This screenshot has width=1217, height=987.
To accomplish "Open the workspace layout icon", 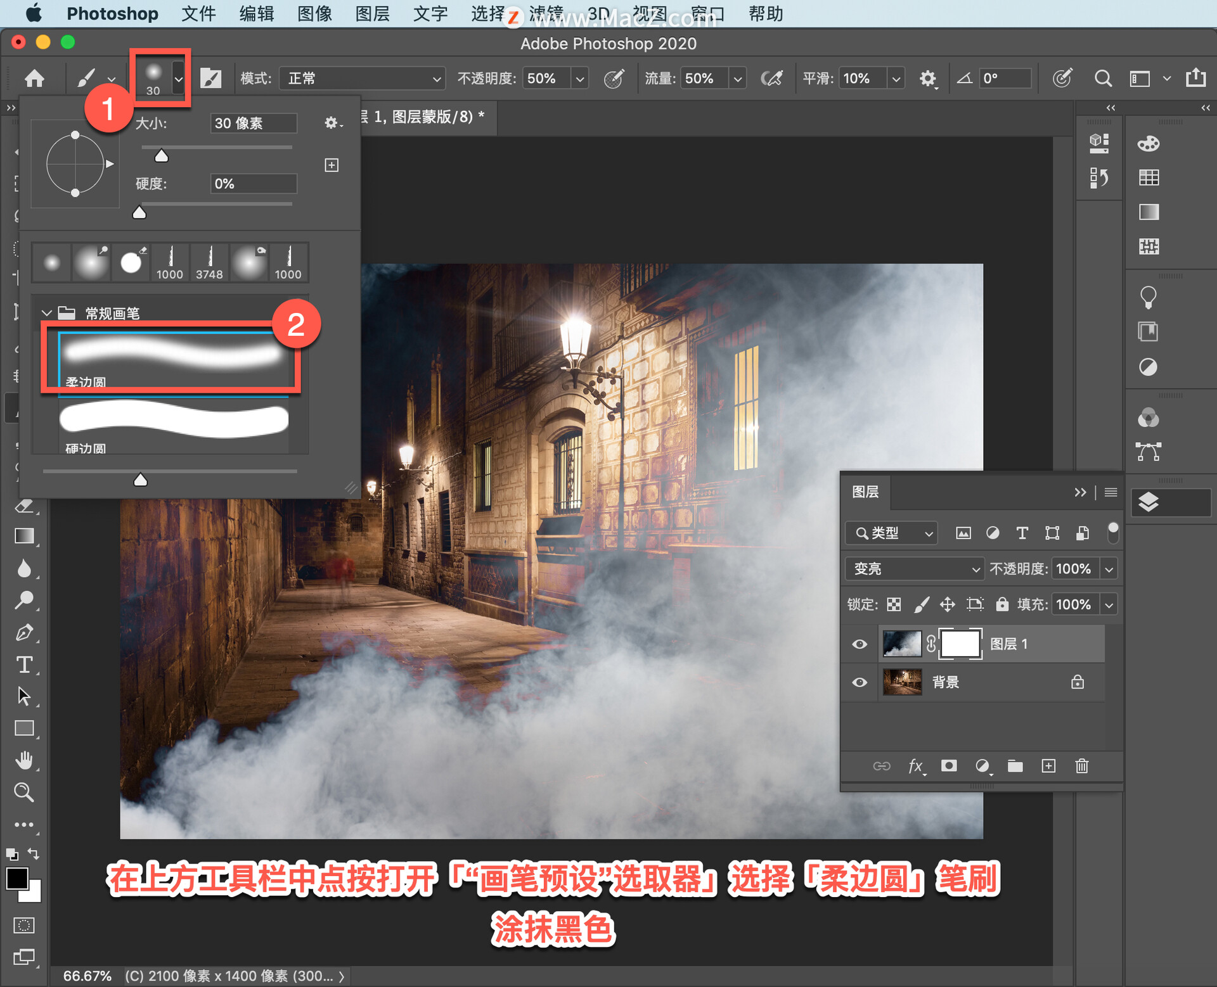I will [x=1140, y=79].
